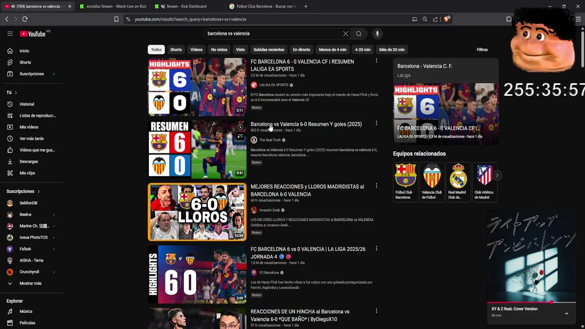Click the browser address bar URL
Viewport: 585px width, 329px height.
190,19
